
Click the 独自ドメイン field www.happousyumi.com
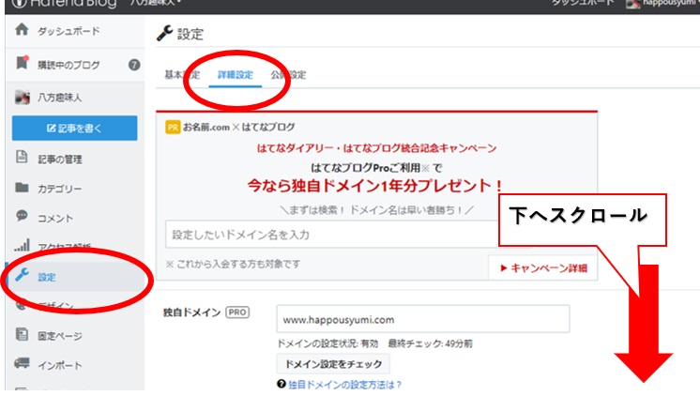click(423, 319)
